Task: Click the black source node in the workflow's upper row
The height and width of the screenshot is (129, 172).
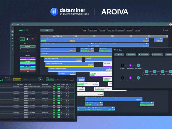Action: 122,65
